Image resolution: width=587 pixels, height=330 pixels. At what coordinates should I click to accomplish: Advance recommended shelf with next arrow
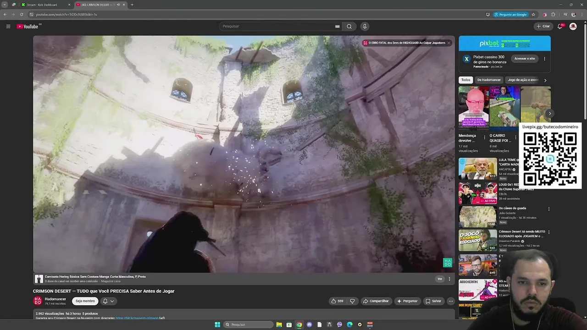click(x=549, y=113)
